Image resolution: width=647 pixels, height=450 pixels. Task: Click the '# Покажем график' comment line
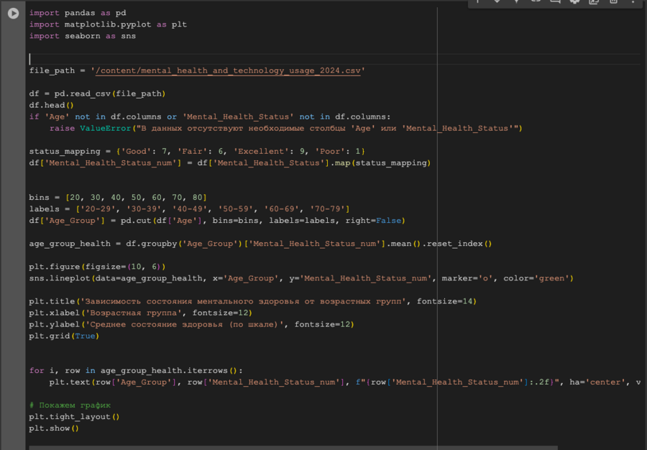[x=70, y=405]
